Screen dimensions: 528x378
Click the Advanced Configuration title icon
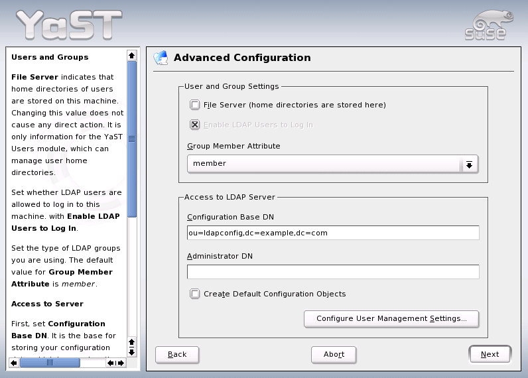(161, 58)
